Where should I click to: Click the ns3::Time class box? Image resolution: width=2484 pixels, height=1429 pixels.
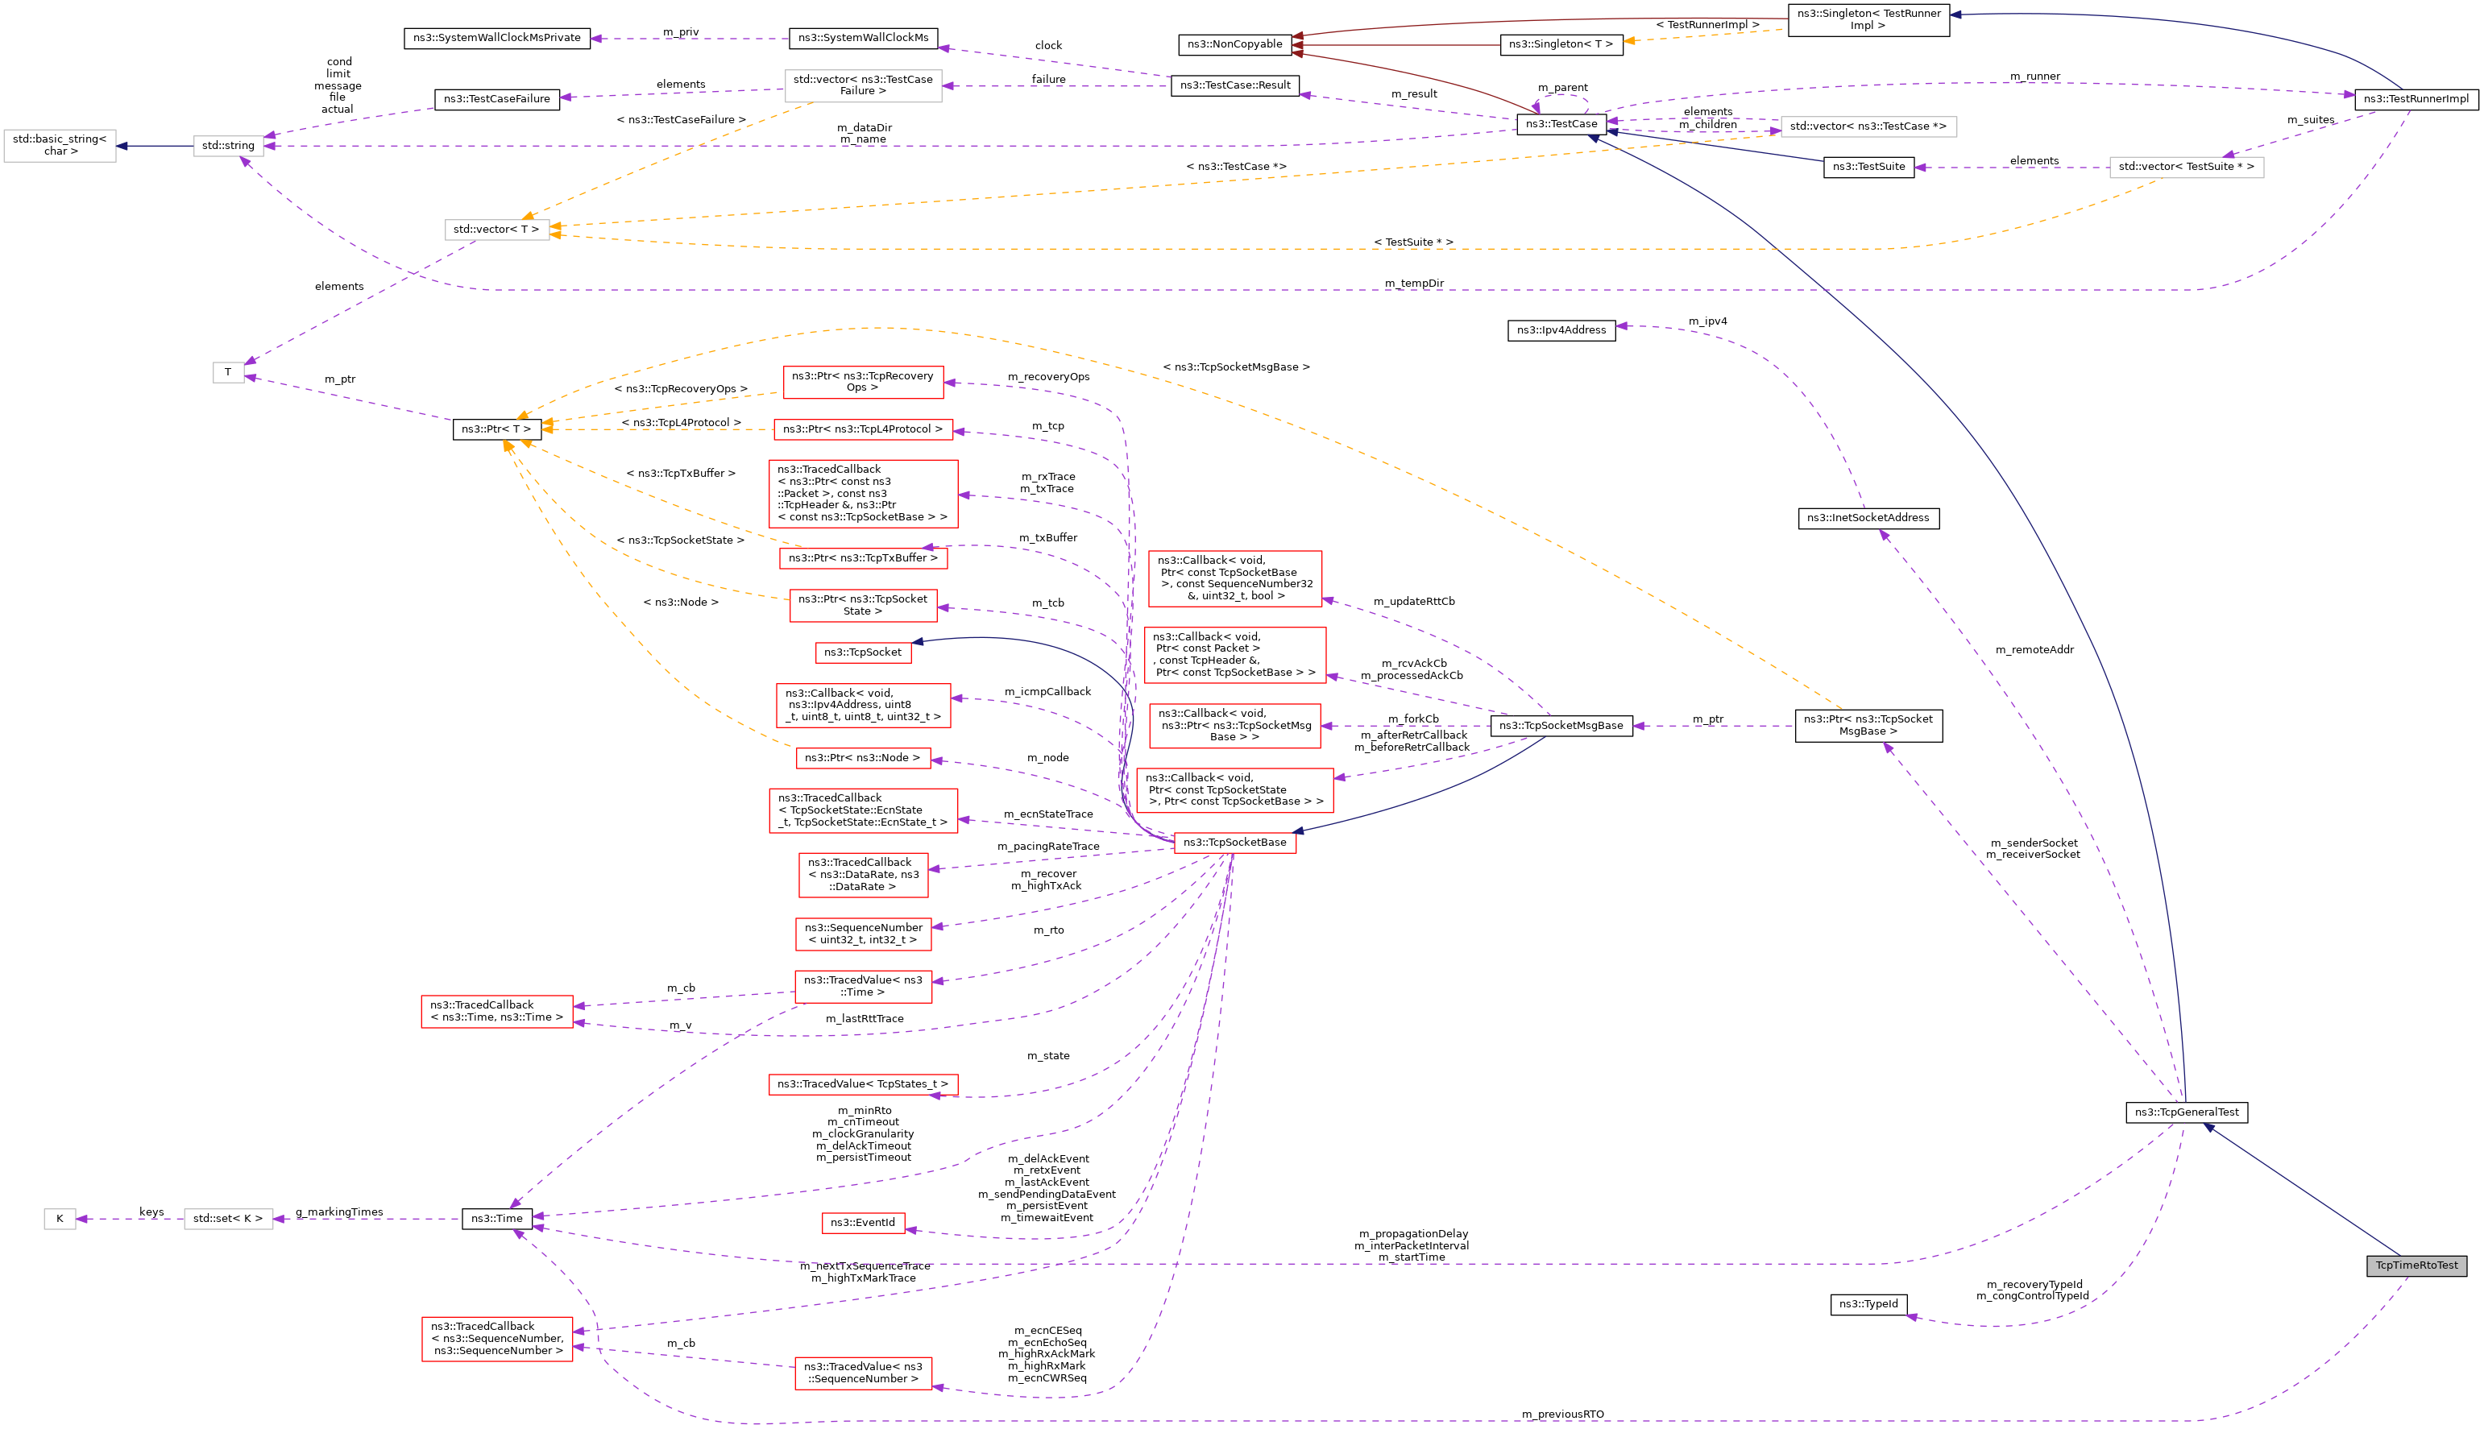[496, 1218]
